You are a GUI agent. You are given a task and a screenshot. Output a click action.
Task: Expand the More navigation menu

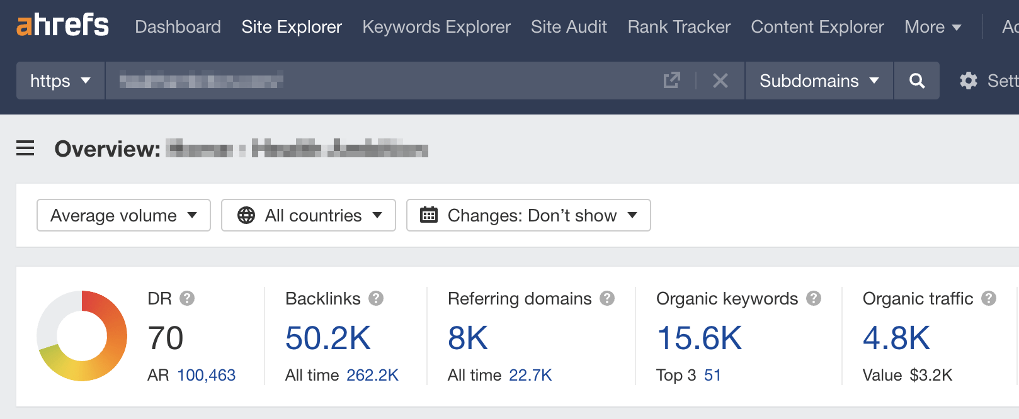933,27
